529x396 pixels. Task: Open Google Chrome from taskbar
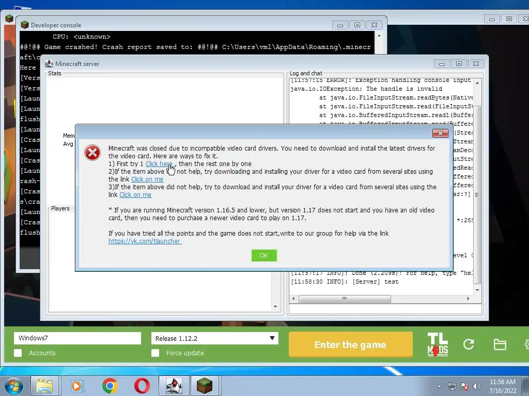click(x=110, y=386)
